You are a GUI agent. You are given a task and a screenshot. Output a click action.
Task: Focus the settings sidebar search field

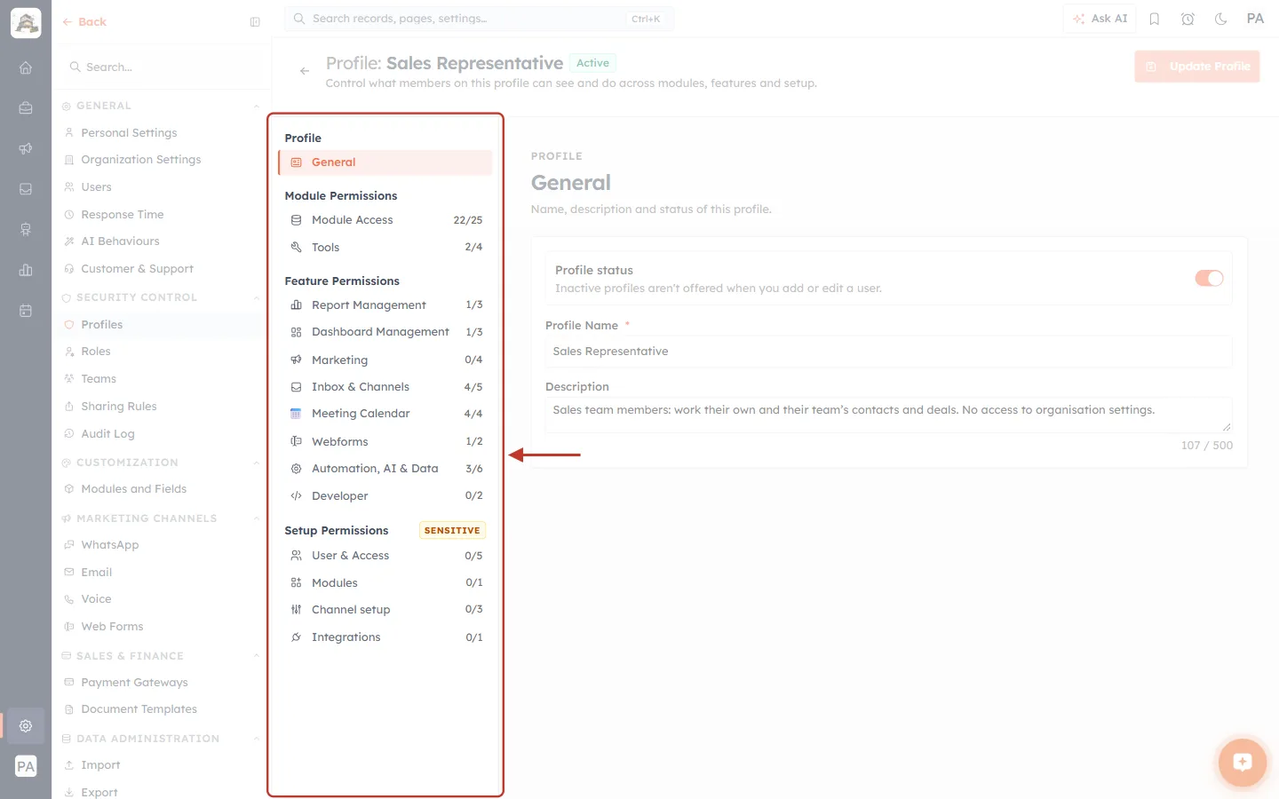click(x=162, y=67)
